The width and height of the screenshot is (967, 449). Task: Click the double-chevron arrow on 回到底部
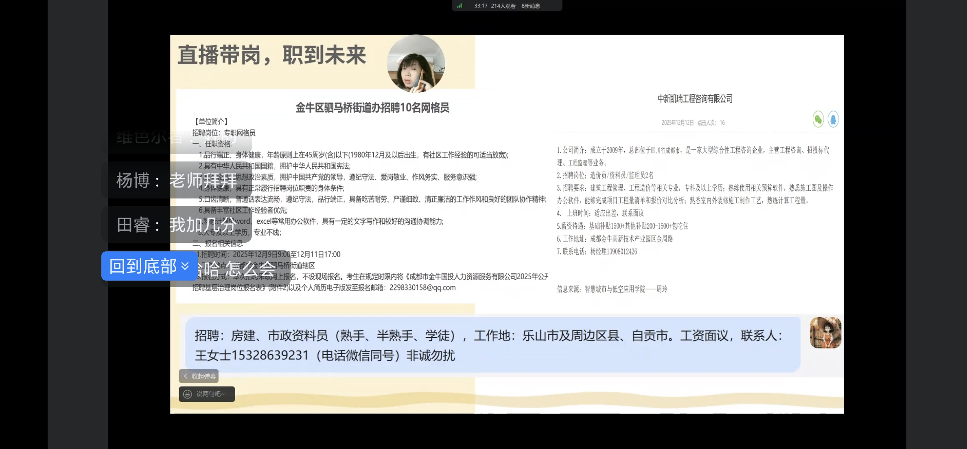click(185, 266)
